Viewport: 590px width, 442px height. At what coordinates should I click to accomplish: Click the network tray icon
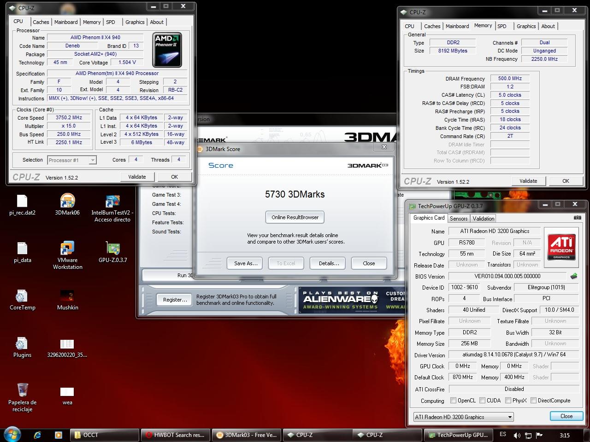tap(528, 435)
